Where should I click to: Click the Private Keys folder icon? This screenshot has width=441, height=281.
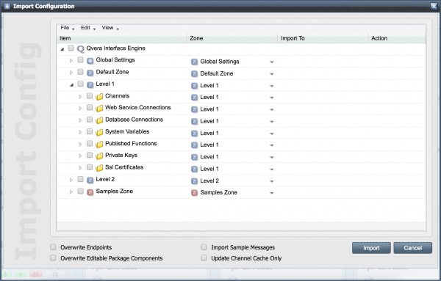tap(99, 156)
